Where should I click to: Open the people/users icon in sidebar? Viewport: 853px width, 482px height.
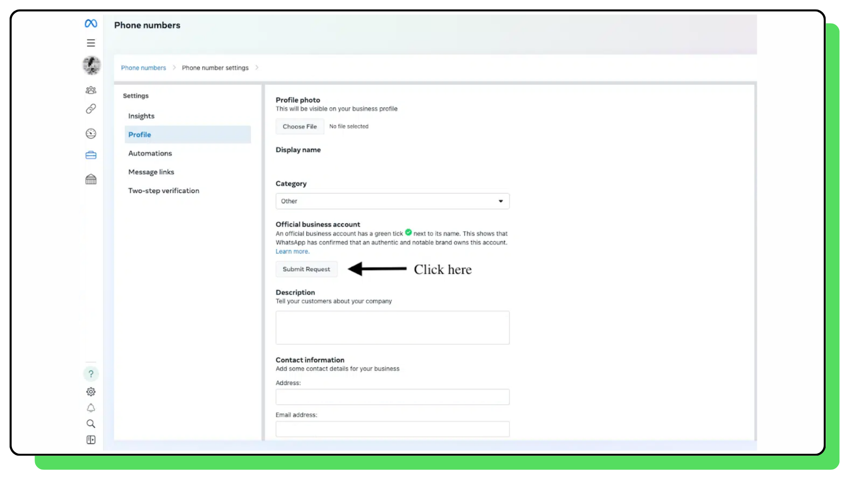tap(91, 90)
